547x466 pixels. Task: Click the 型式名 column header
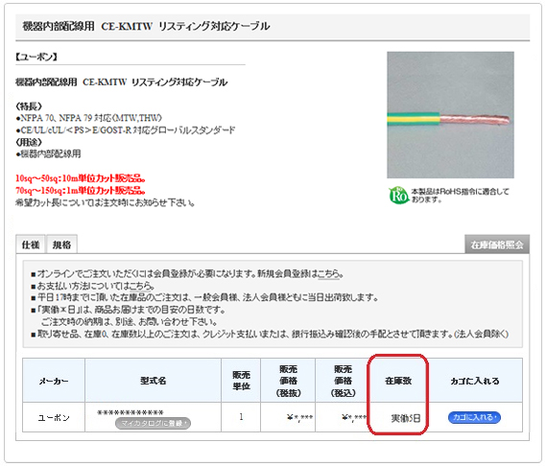153,381
